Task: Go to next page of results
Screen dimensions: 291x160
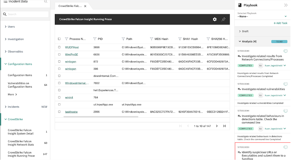Action: [217, 126]
